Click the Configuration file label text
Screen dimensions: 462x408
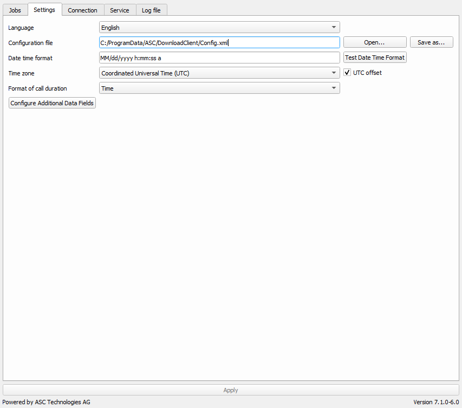click(x=30, y=43)
